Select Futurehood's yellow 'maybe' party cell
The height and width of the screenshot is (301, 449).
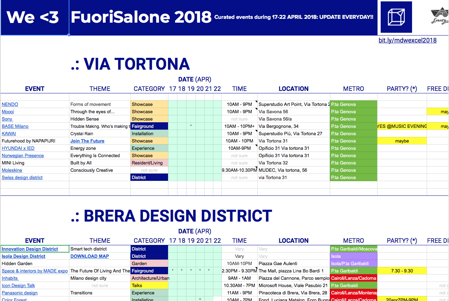click(x=402, y=141)
